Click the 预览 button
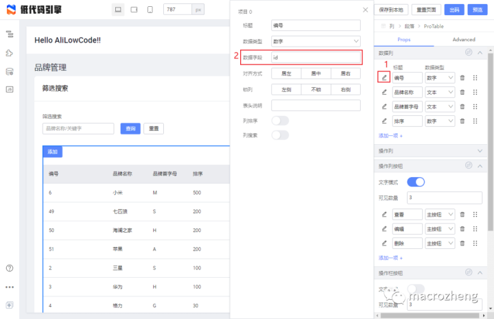Screen dimensions: 494x319 (x=478, y=10)
